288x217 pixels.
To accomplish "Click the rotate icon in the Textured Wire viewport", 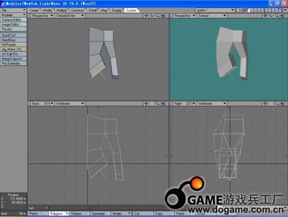I will click(x=152, y=15).
